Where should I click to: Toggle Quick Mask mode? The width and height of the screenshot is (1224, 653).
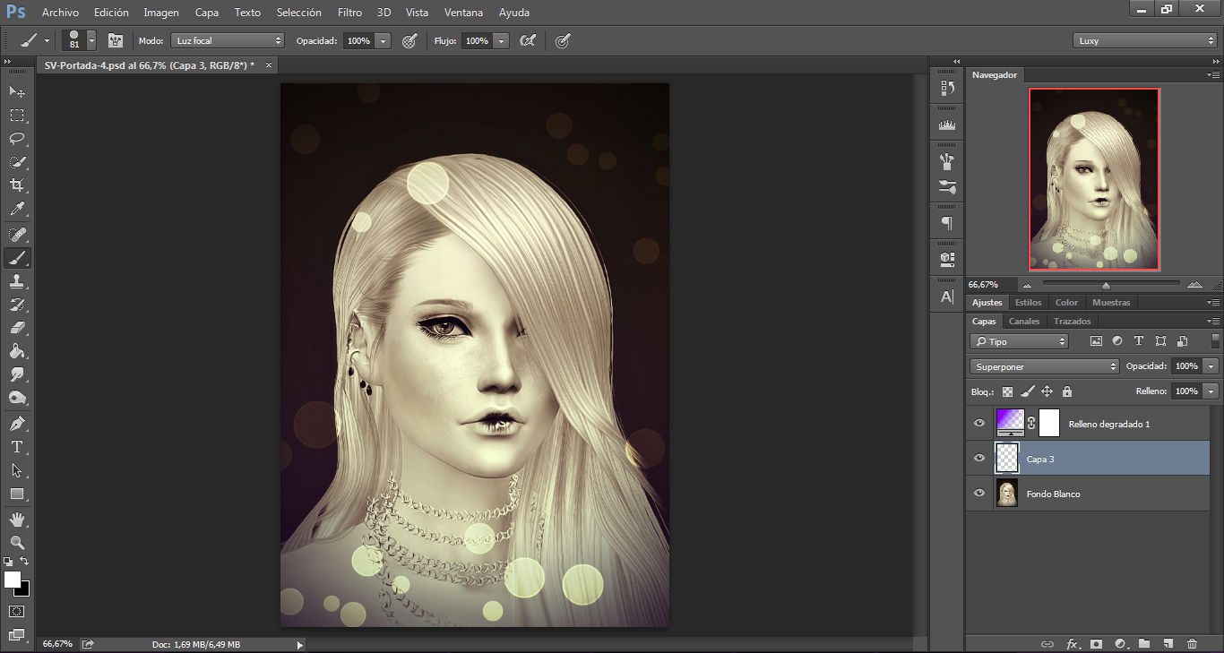pyautogui.click(x=17, y=611)
